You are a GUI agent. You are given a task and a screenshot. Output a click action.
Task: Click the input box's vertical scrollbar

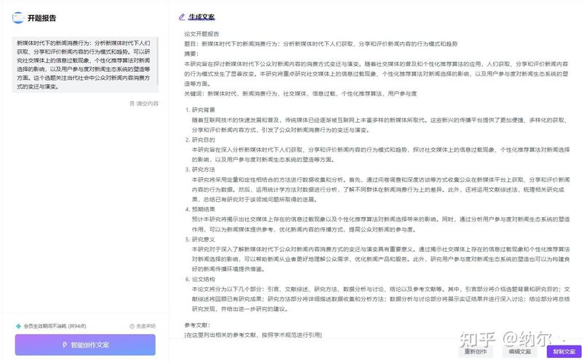click(x=158, y=61)
